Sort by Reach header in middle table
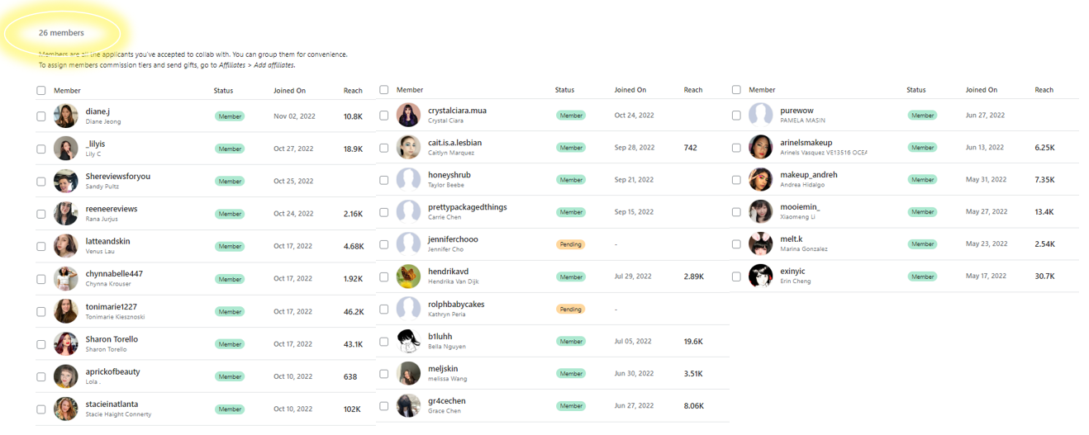Screen dimensions: 1089x435 693,90
